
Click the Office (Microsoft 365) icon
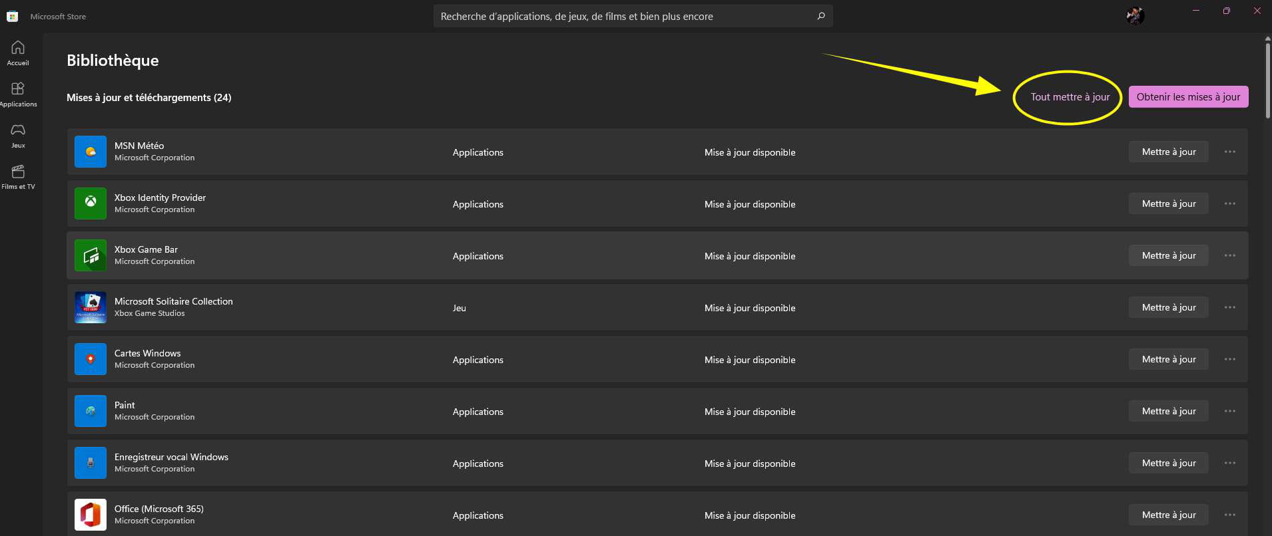pyautogui.click(x=91, y=515)
